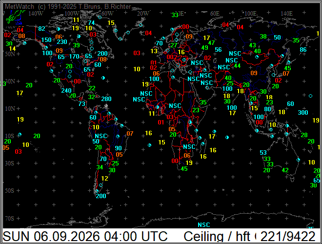Image resolution: width=322 pixels, height=244 pixels.
Task: Click the 300 ceiling value in western Pacific
Action: click(x=303, y=113)
